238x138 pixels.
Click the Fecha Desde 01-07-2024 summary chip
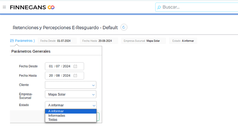[57, 41]
